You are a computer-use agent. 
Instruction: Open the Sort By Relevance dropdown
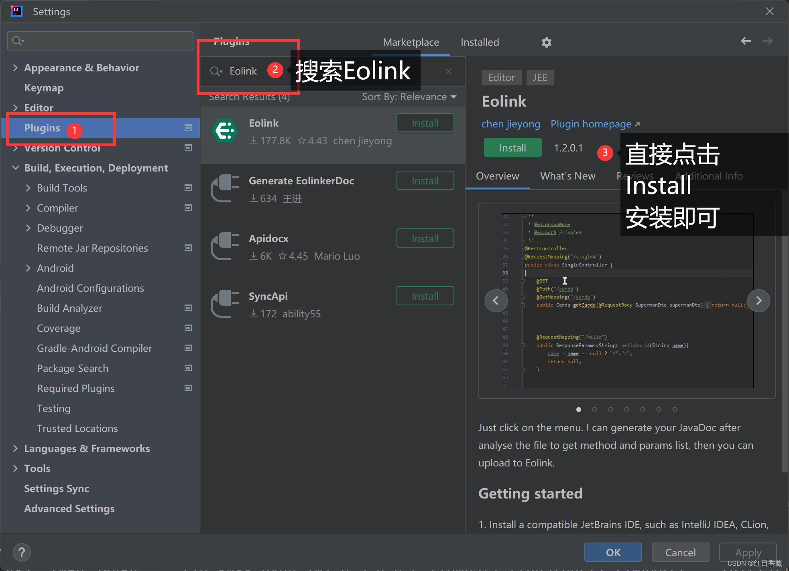pos(409,97)
